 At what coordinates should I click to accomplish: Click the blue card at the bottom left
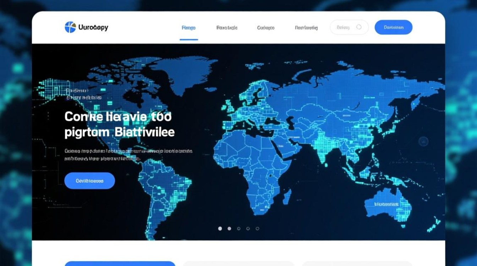click(120, 264)
